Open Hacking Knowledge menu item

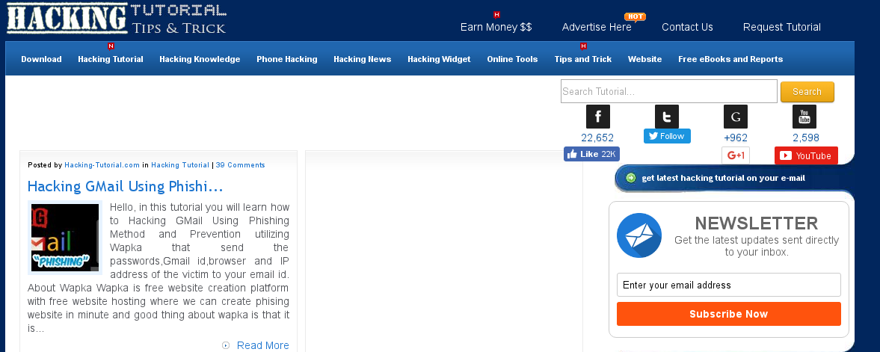(x=200, y=59)
